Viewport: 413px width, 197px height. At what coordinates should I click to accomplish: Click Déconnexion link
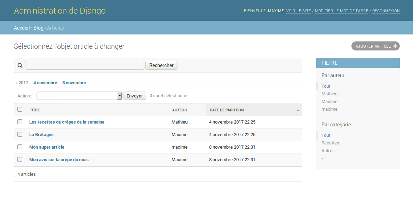[x=386, y=11]
